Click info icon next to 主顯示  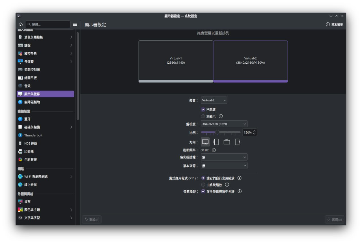click(221, 116)
